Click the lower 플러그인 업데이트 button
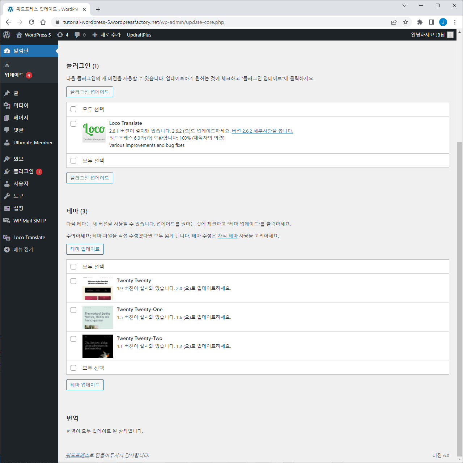This screenshot has width=463, height=463. [x=90, y=178]
